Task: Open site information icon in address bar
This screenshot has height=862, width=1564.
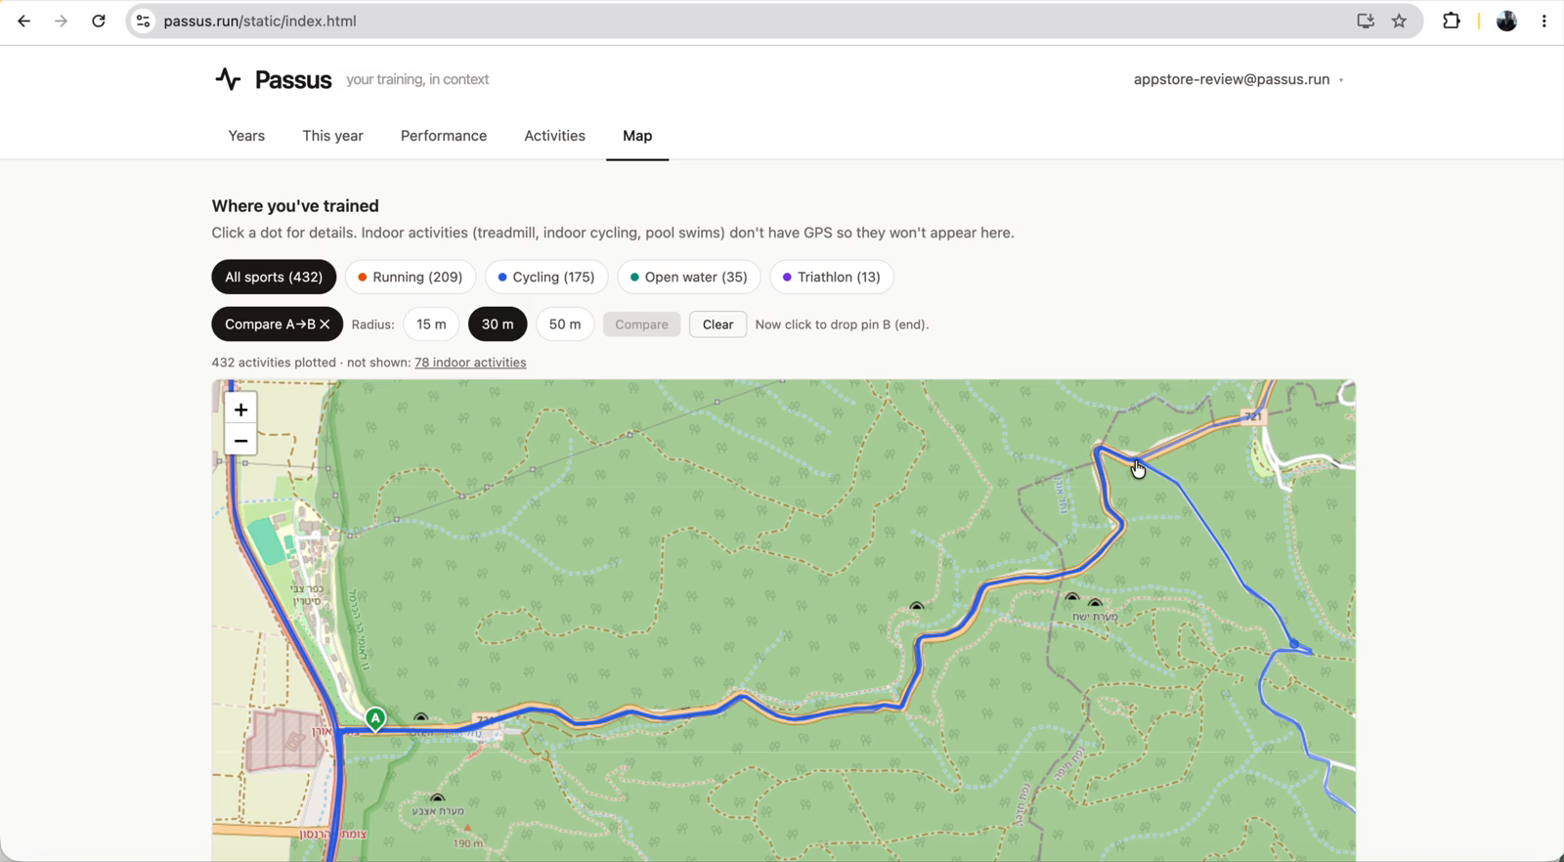Action: point(143,21)
